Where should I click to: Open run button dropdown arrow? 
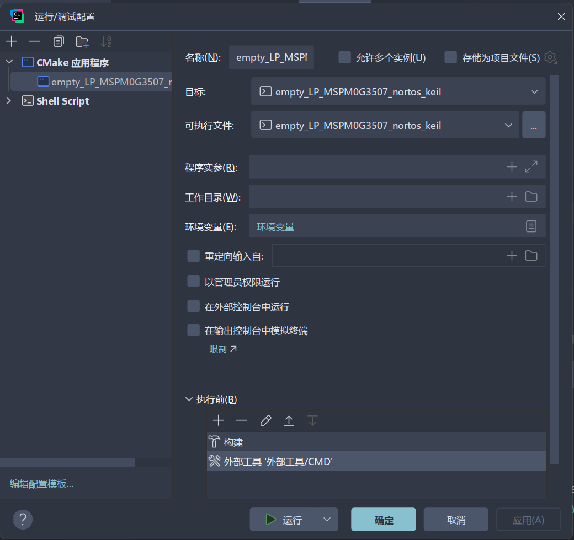[327, 519]
